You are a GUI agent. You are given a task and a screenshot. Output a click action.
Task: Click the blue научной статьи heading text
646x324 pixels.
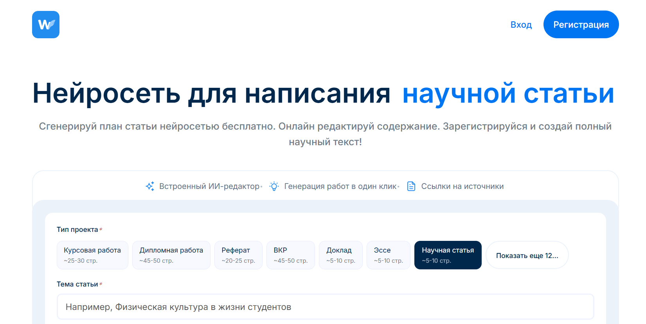[508, 94]
